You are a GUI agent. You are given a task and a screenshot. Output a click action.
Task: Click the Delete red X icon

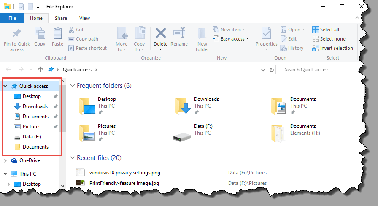pyautogui.click(x=161, y=33)
